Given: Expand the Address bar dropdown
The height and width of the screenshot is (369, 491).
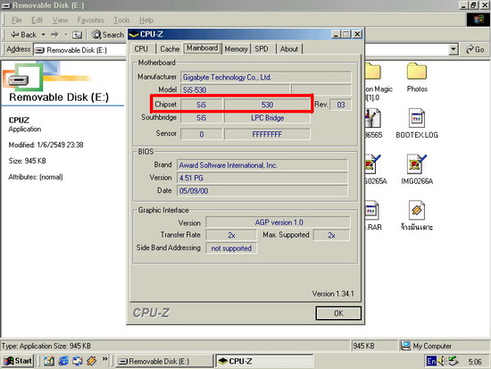Looking at the screenshot, I should click(x=453, y=49).
